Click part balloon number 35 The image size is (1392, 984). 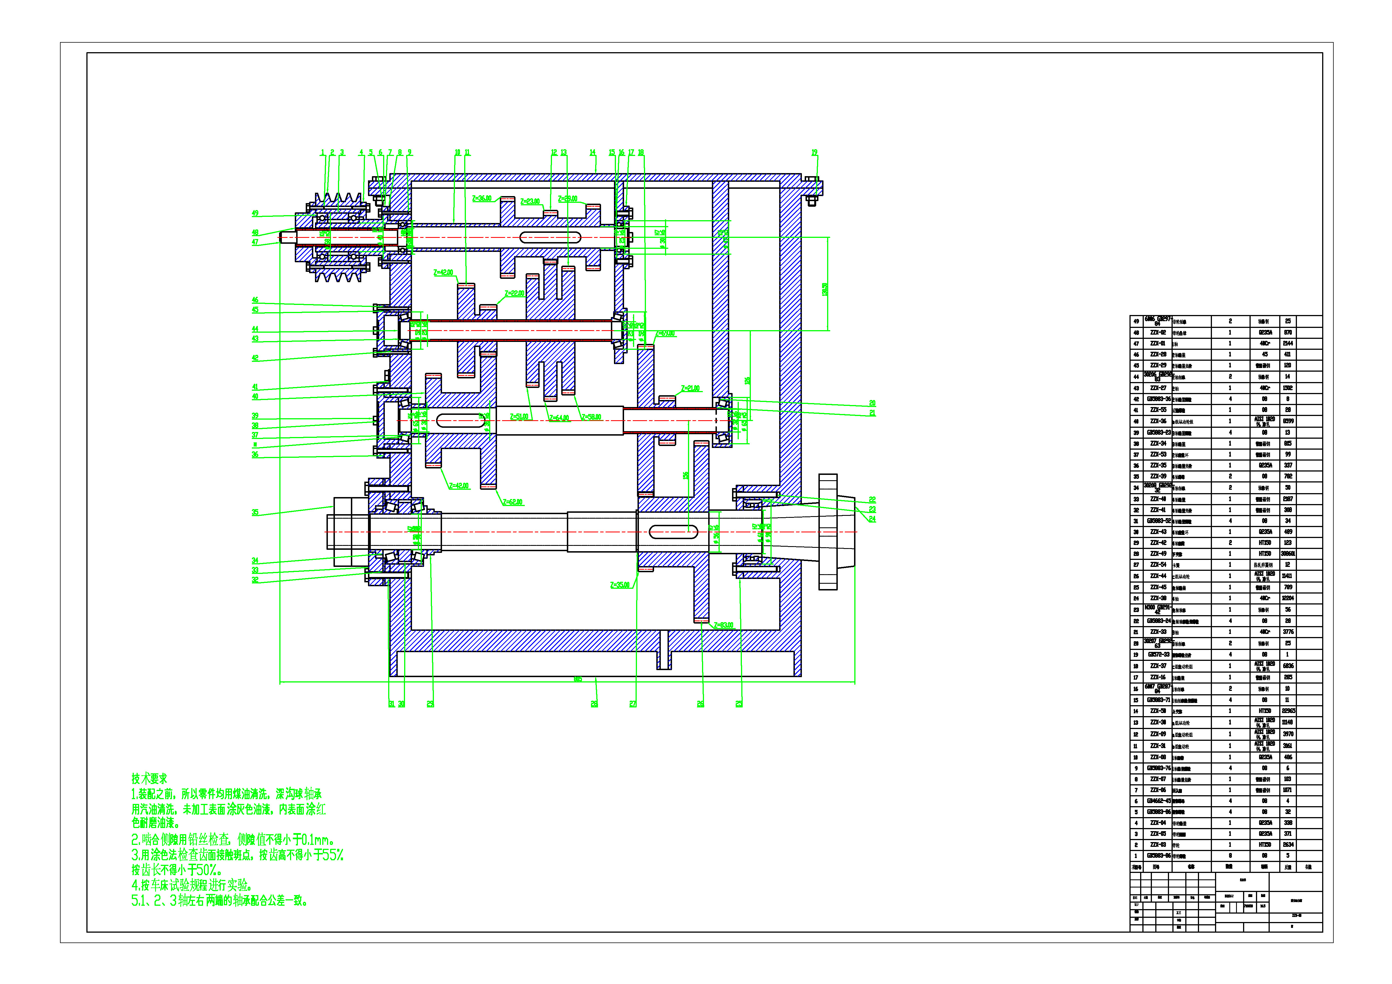pyautogui.click(x=255, y=512)
